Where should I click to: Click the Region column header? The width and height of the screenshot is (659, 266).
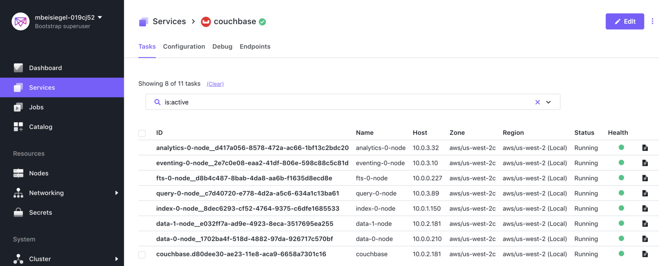coord(513,133)
